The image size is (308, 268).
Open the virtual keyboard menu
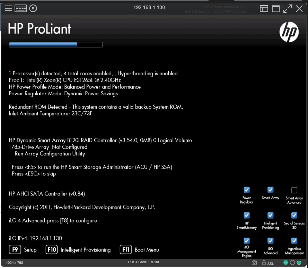[21, 9]
